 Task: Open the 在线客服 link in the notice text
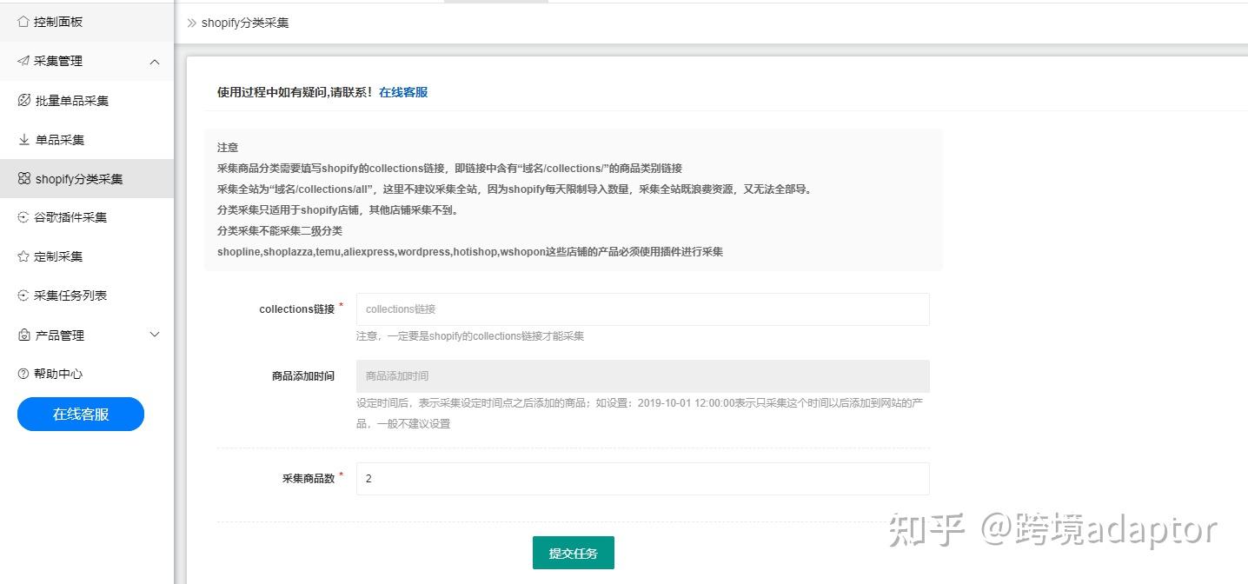point(403,91)
